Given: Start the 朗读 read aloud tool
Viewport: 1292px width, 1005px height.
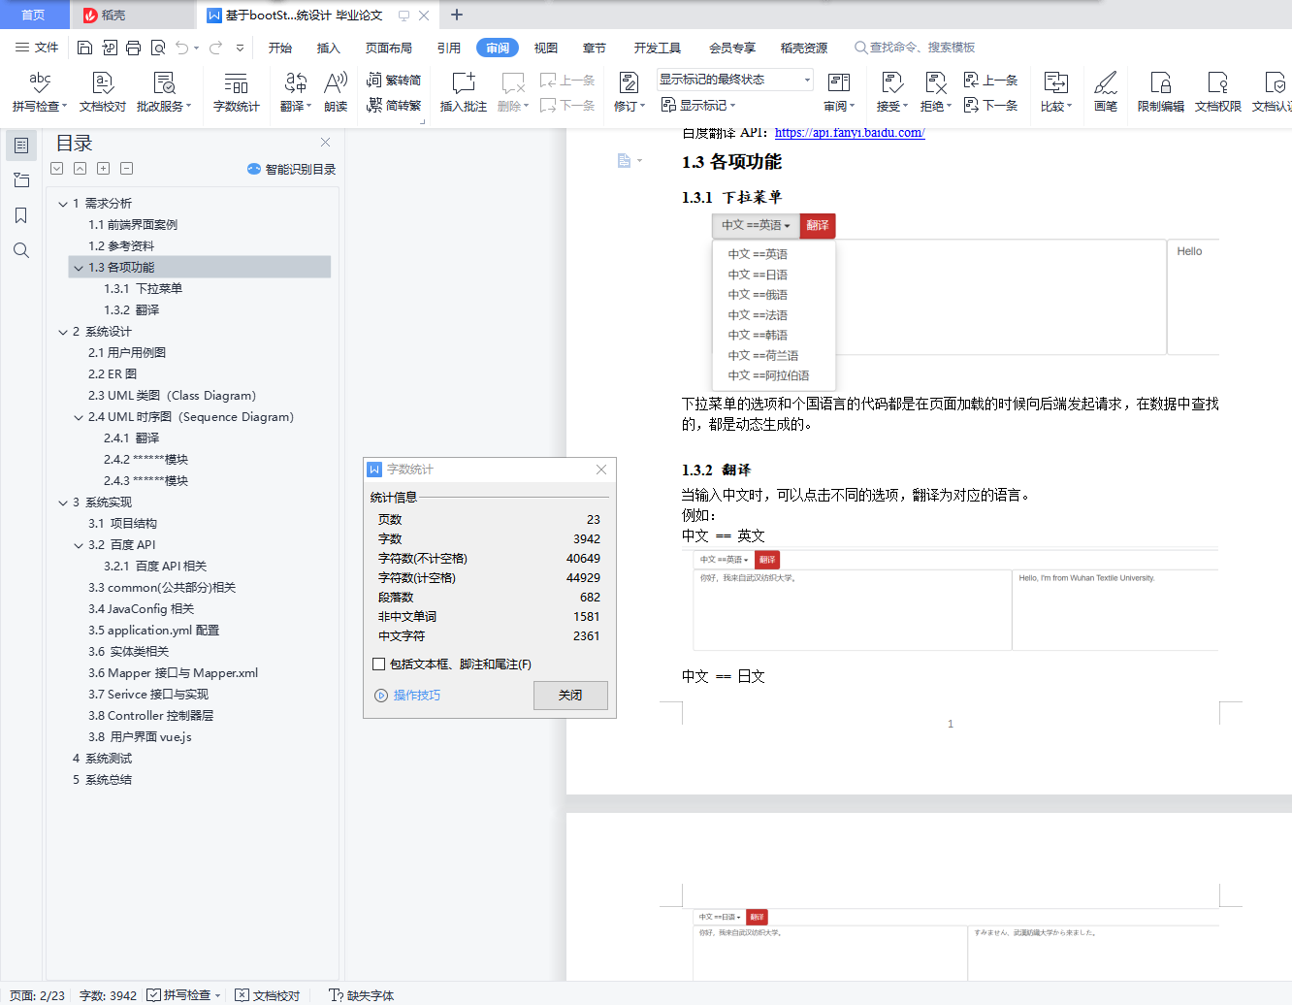Looking at the screenshot, I should pyautogui.click(x=336, y=91).
